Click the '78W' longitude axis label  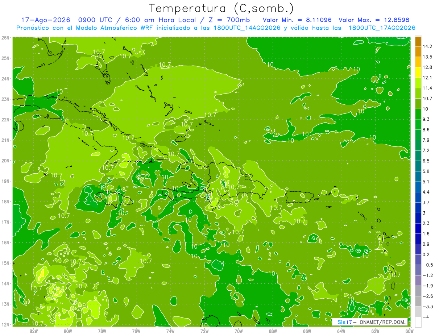(102, 331)
